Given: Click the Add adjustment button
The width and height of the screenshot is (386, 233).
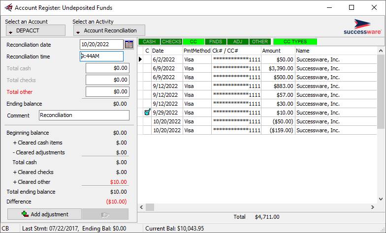Looking at the screenshot, I should [x=45, y=214].
